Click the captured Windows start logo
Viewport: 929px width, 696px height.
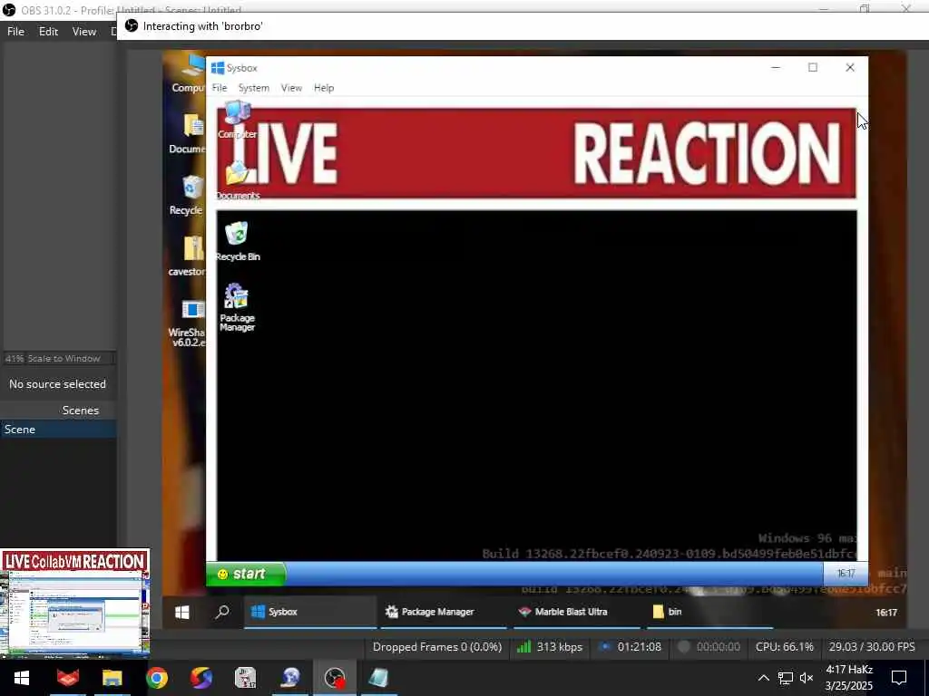[182, 612]
